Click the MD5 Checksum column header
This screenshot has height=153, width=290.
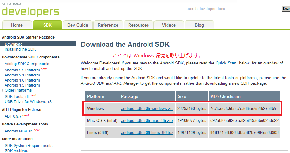tap(244, 96)
